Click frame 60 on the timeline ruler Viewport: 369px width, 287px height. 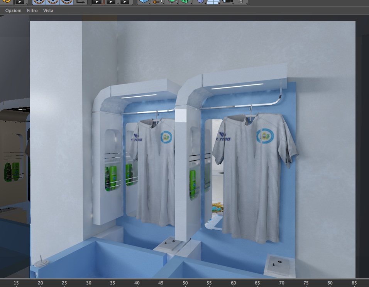[x=233, y=283]
